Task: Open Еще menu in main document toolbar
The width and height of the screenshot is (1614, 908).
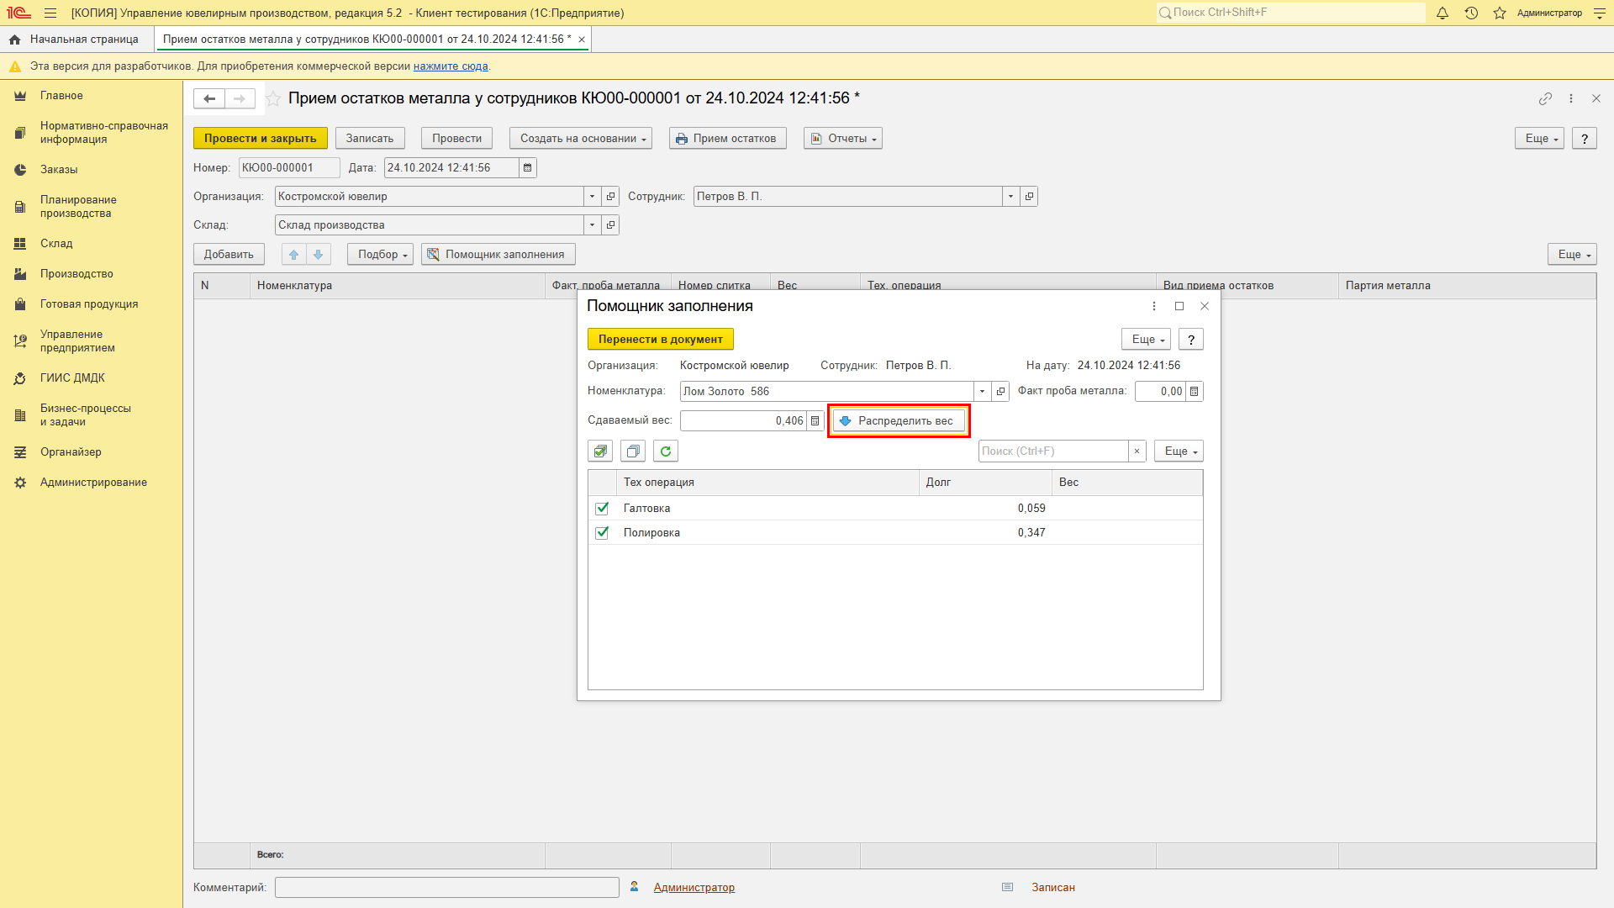Action: (x=1539, y=139)
